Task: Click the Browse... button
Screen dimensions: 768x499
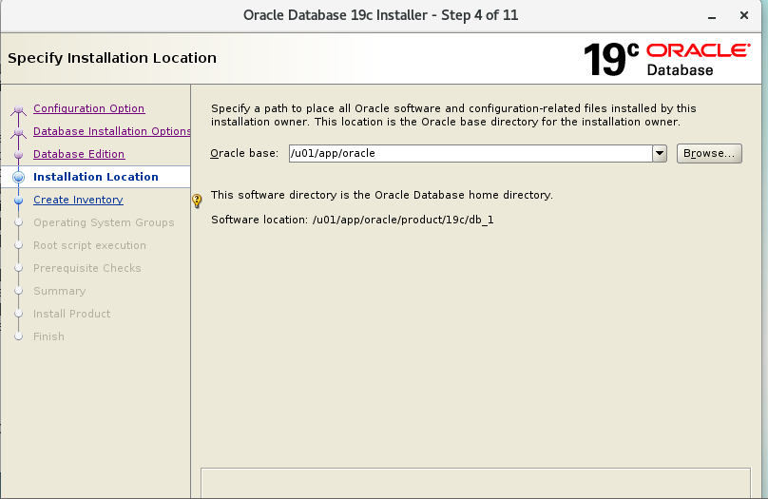Action: tap(709, 153)
